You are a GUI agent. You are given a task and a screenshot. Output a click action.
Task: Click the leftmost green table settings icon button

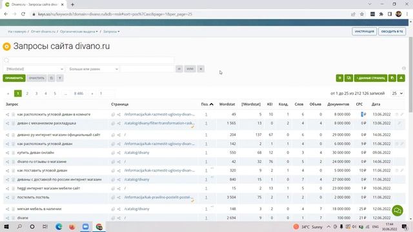[339, 78]
